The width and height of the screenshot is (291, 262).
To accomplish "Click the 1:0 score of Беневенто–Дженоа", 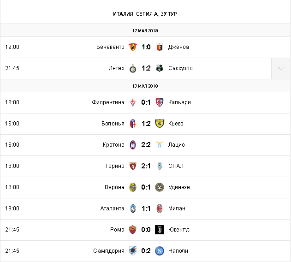I will (x=146, y=47).
